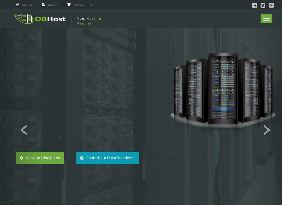Open VIEW CART (0)
Viewport: 282px width, 205px height.
pyautogui.click(x=83, y=5)
